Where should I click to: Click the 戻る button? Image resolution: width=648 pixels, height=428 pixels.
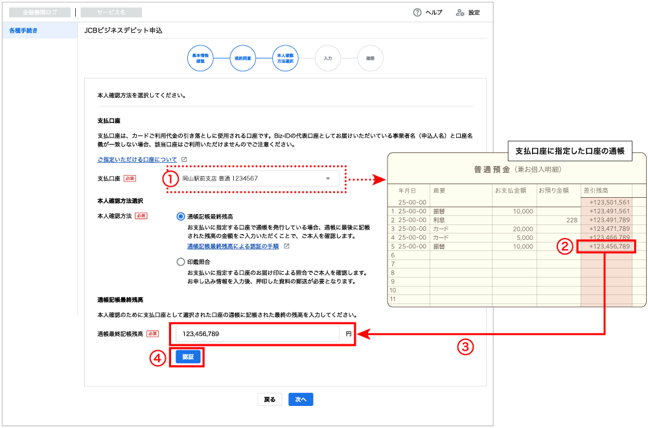click(x=270, y=399)
